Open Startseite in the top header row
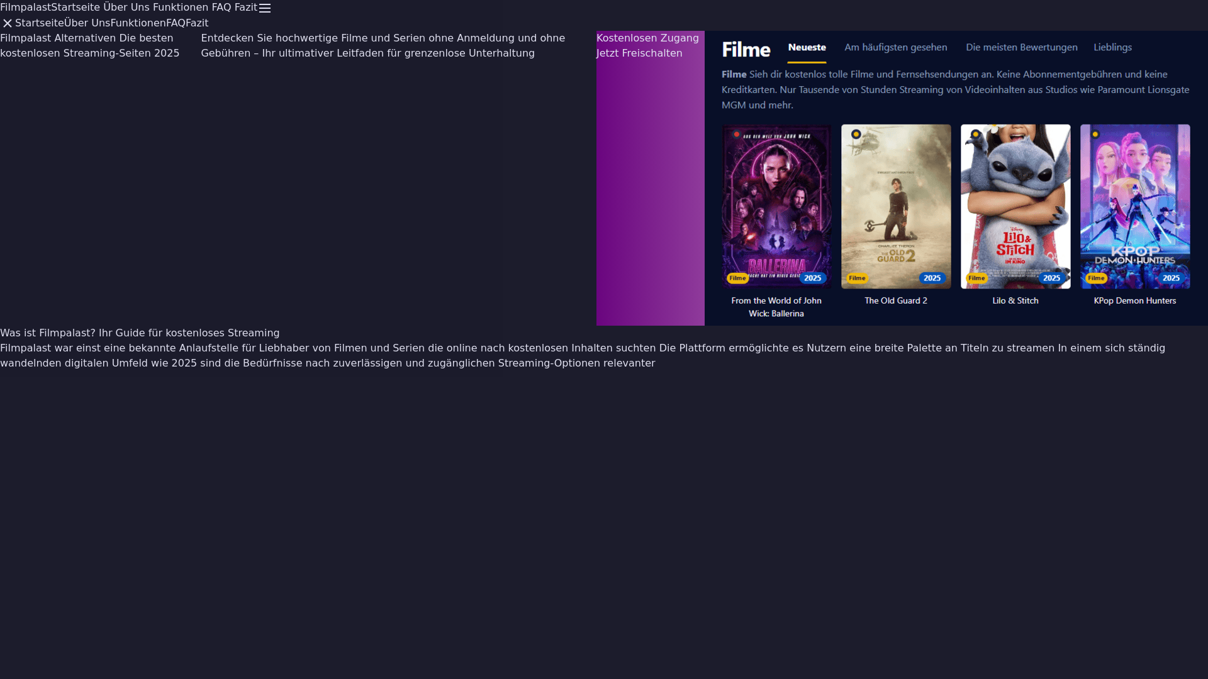This screenshot has width=1208, height=679. click(75, 8)
